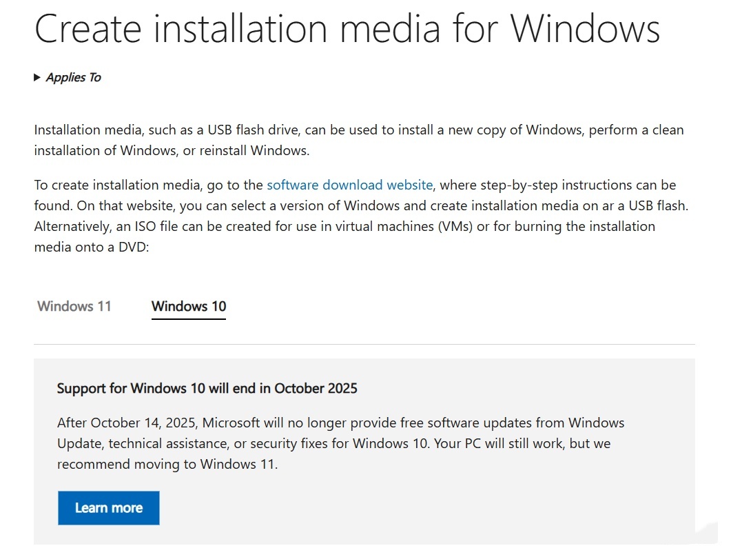The width and height of the screenshot is (731, 557).
Task: Expand the Applies To disclosure triangle
Action: pyautogui.click(x=37, y=78)
